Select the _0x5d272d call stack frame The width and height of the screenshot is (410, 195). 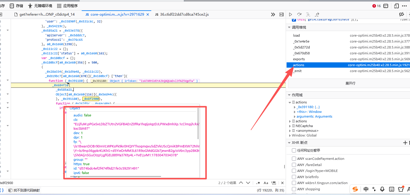point(348,47)
